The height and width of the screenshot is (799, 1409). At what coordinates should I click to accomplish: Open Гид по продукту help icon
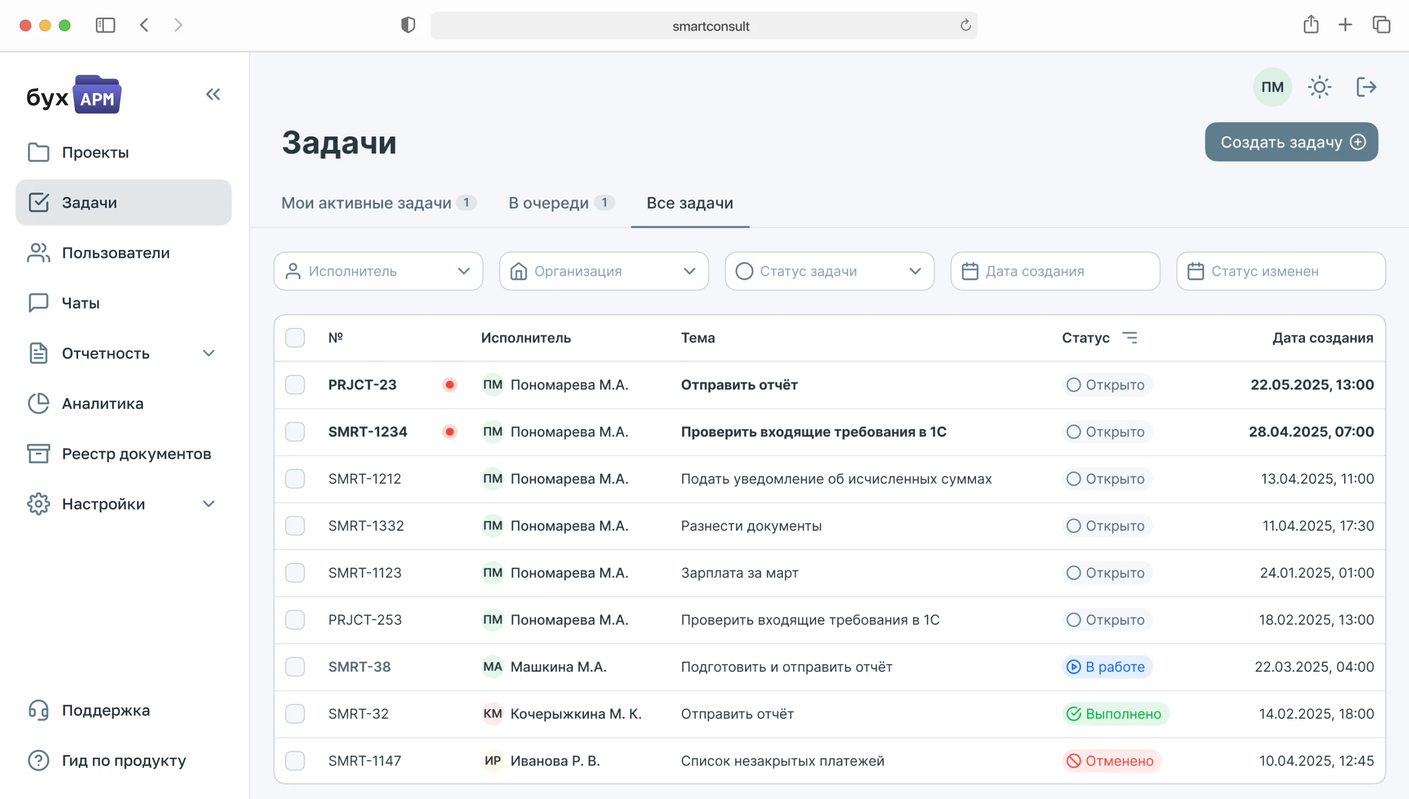pyautogui.click(x=39, y=760)
